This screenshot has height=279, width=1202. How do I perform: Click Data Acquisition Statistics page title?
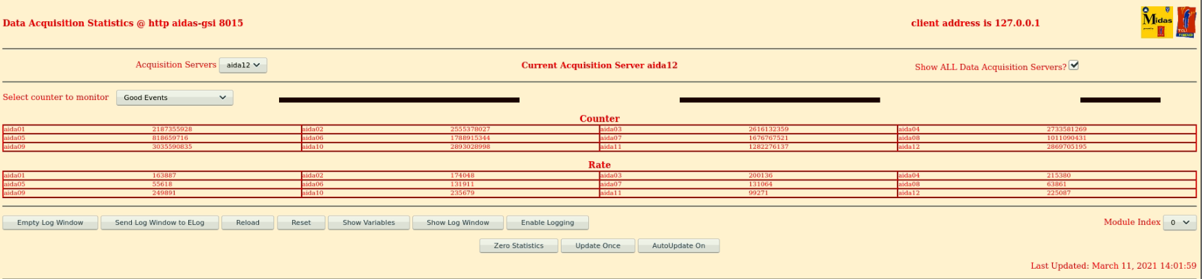point(123,23)
